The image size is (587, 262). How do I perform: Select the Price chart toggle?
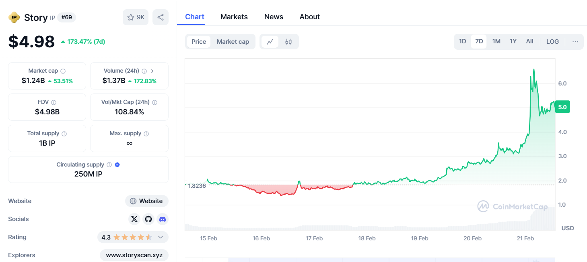click(199, 42)
